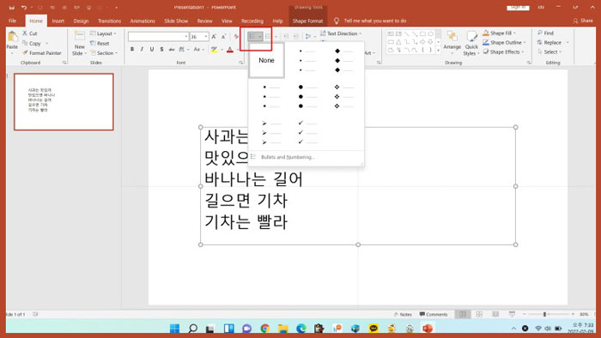Screen dimensions: 601x338
Task: Open Windows Start menu
Action: click(174, 328)
